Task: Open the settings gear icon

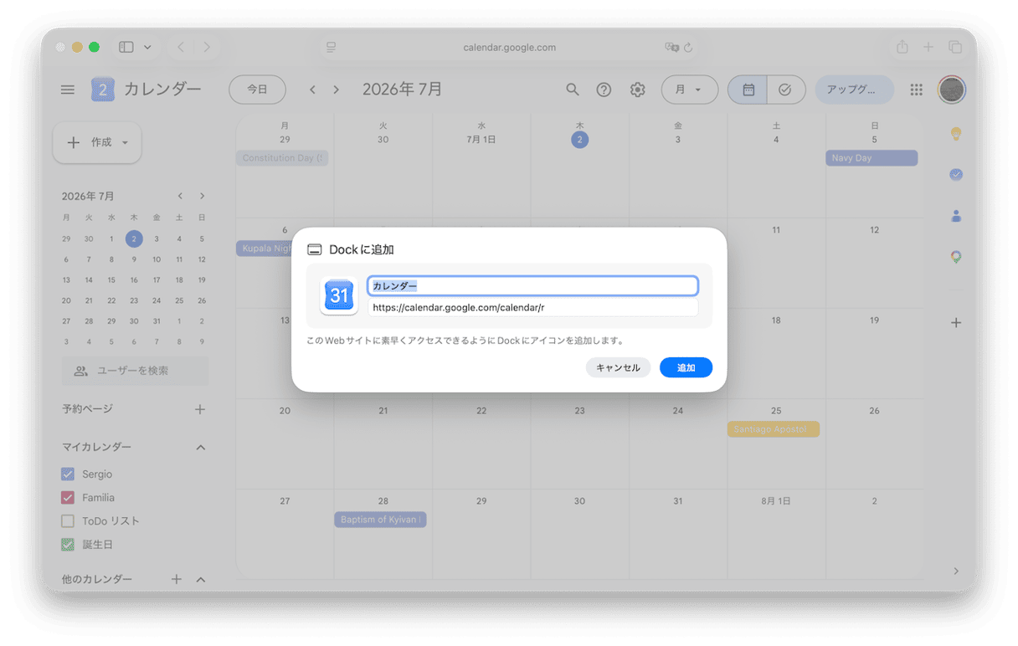Action: pyautogui.click(x=638, y=90)
